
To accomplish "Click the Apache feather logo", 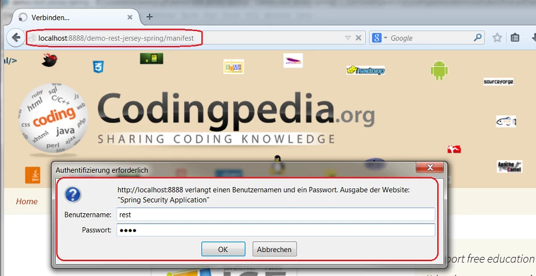I will tap(293, 60).
